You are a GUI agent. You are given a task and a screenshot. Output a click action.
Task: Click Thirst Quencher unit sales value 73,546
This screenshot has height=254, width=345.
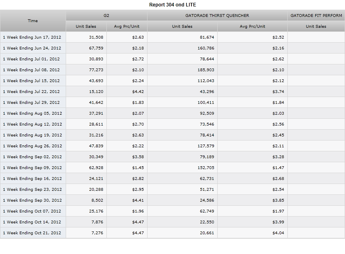207,124
